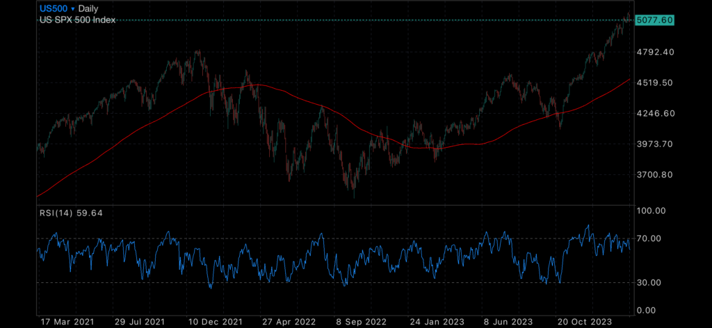712x328 pixels.
Task: Click the RSI 0.00 scale label
Action: point(647,311)
